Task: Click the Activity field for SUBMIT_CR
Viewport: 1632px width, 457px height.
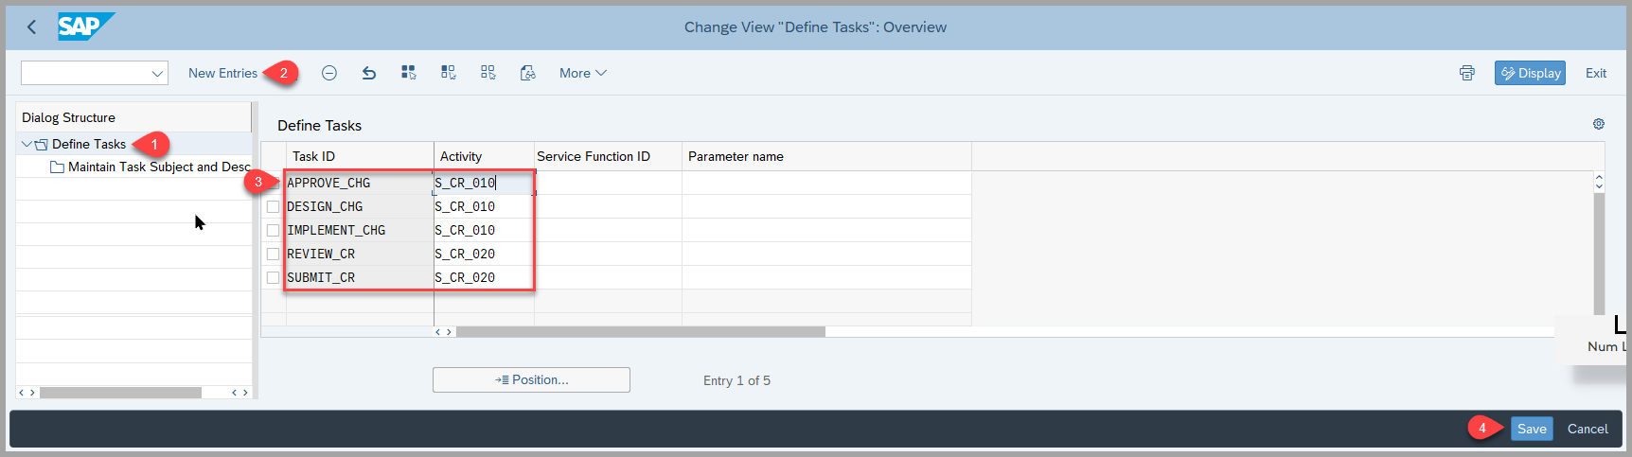Action: coord(483,277)
